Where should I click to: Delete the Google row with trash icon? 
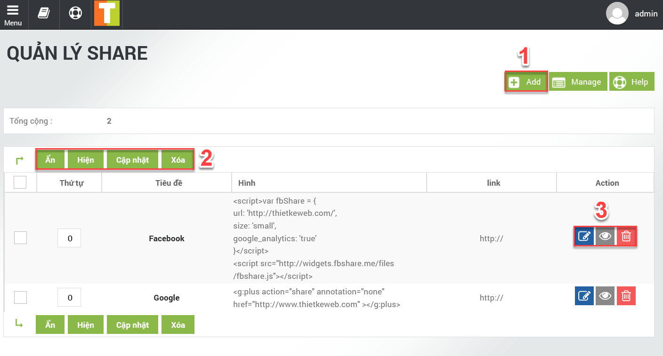point(626,296)
